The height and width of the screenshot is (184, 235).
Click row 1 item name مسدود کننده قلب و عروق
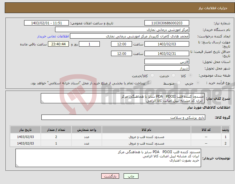146,137
